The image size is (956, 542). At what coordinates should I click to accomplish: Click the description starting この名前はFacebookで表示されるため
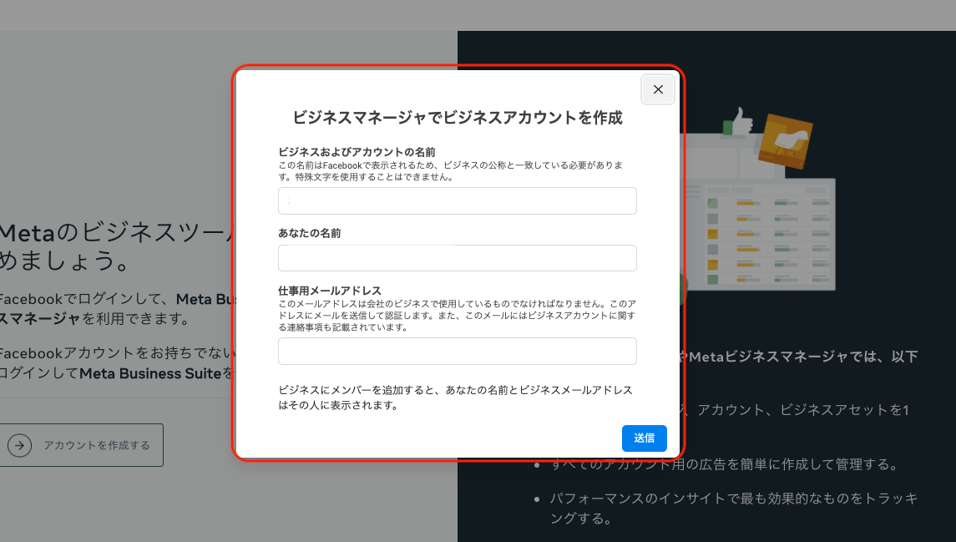point(451,171)
